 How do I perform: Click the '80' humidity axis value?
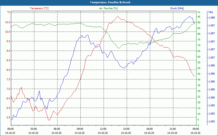pyautogui.click(x=199, y=34)
